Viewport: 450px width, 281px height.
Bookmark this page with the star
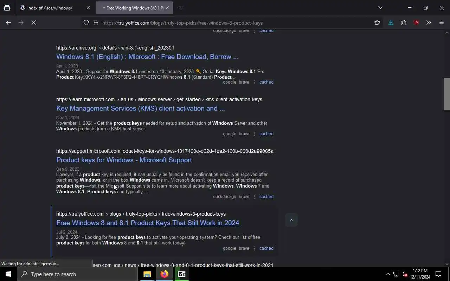pyautogui.click(x=377, y=23)
